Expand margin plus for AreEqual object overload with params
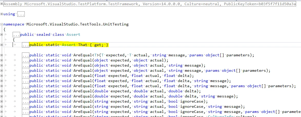Viewport: 301px width, 117px height. tap(2, 70)
